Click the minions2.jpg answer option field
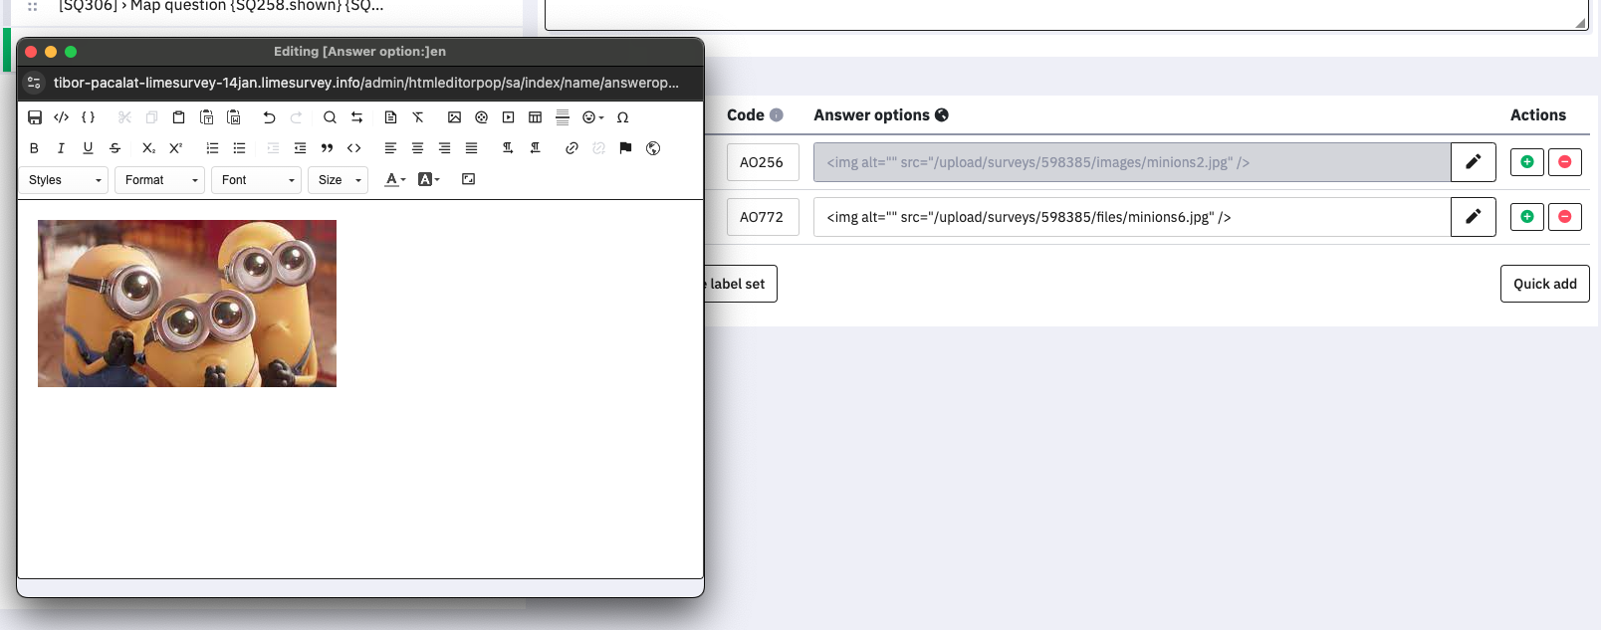Viewport: 1601px width, 630px height. [x=1132, y=162]
